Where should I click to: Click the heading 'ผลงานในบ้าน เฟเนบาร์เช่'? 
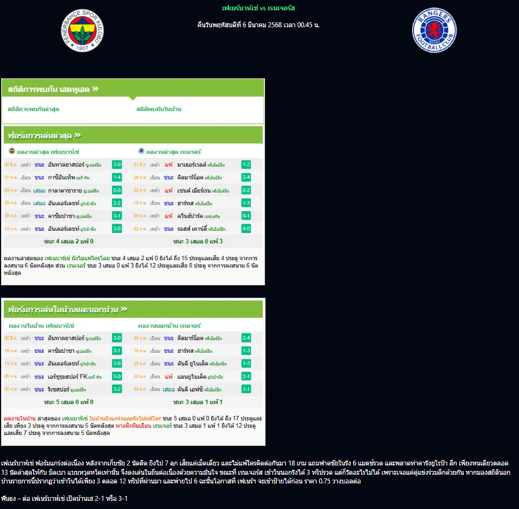pos(41,326)
